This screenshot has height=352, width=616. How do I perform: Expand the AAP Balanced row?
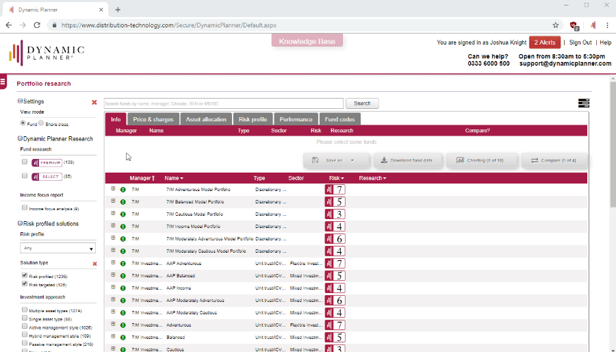[x=113, y=275]
